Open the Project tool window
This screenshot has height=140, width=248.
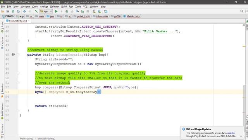coord(2,27)
